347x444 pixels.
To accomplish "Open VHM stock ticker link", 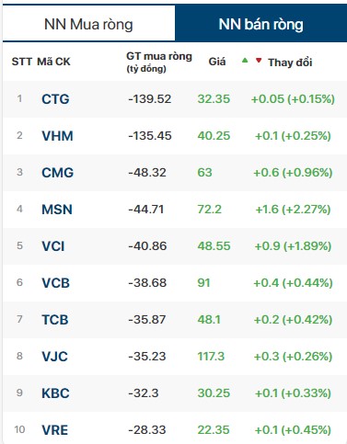I will pyautogui.click(x=57, y=136).
